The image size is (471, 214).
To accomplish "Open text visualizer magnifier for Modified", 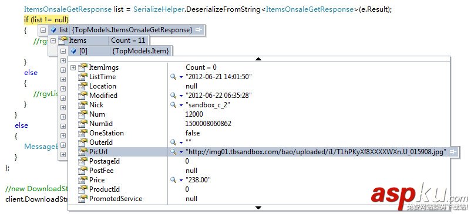I will [173, 96].
